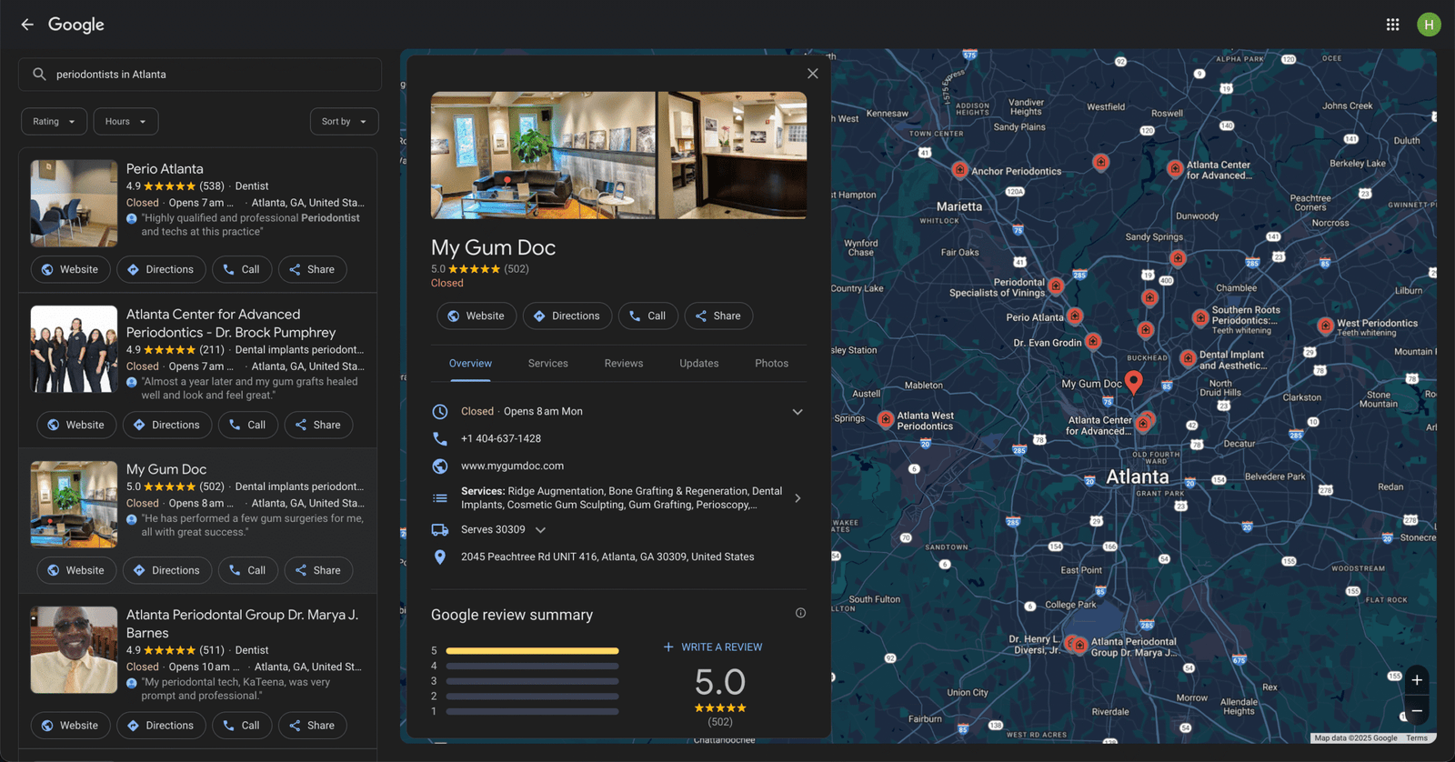
Task: Click Call in the My Gum Doc panel
Action: 648,316
